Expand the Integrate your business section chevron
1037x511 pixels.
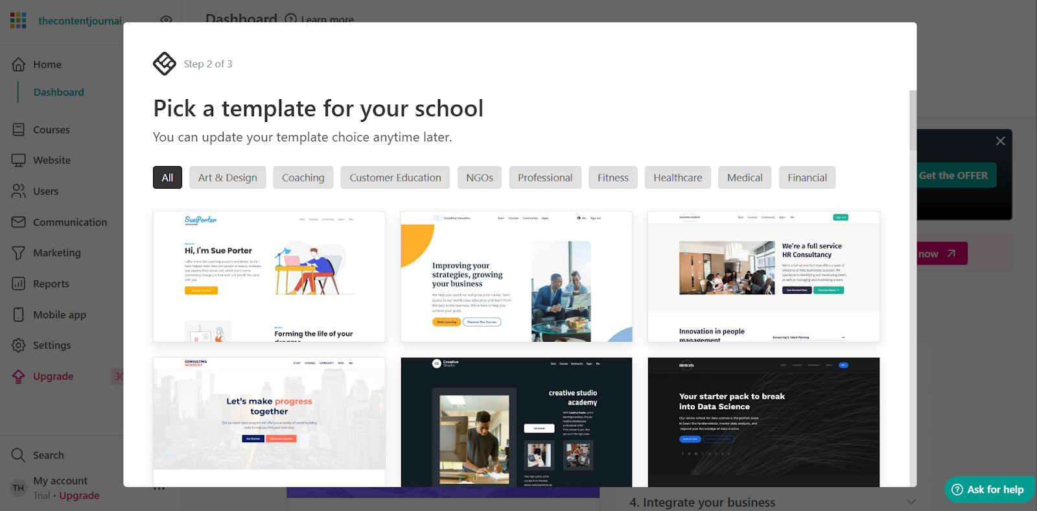click(x=911, y=502)
